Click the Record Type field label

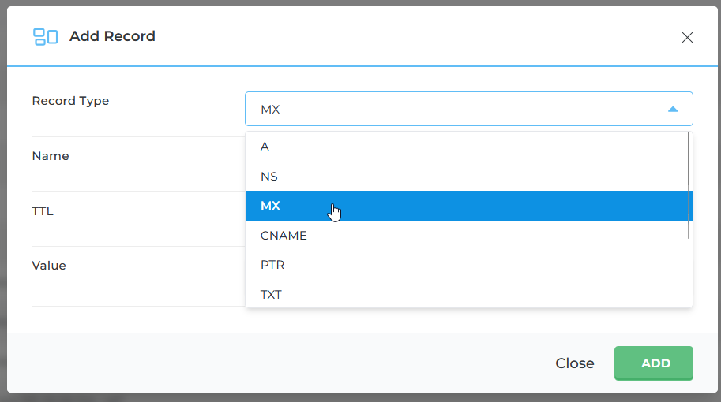coord(70,101)
